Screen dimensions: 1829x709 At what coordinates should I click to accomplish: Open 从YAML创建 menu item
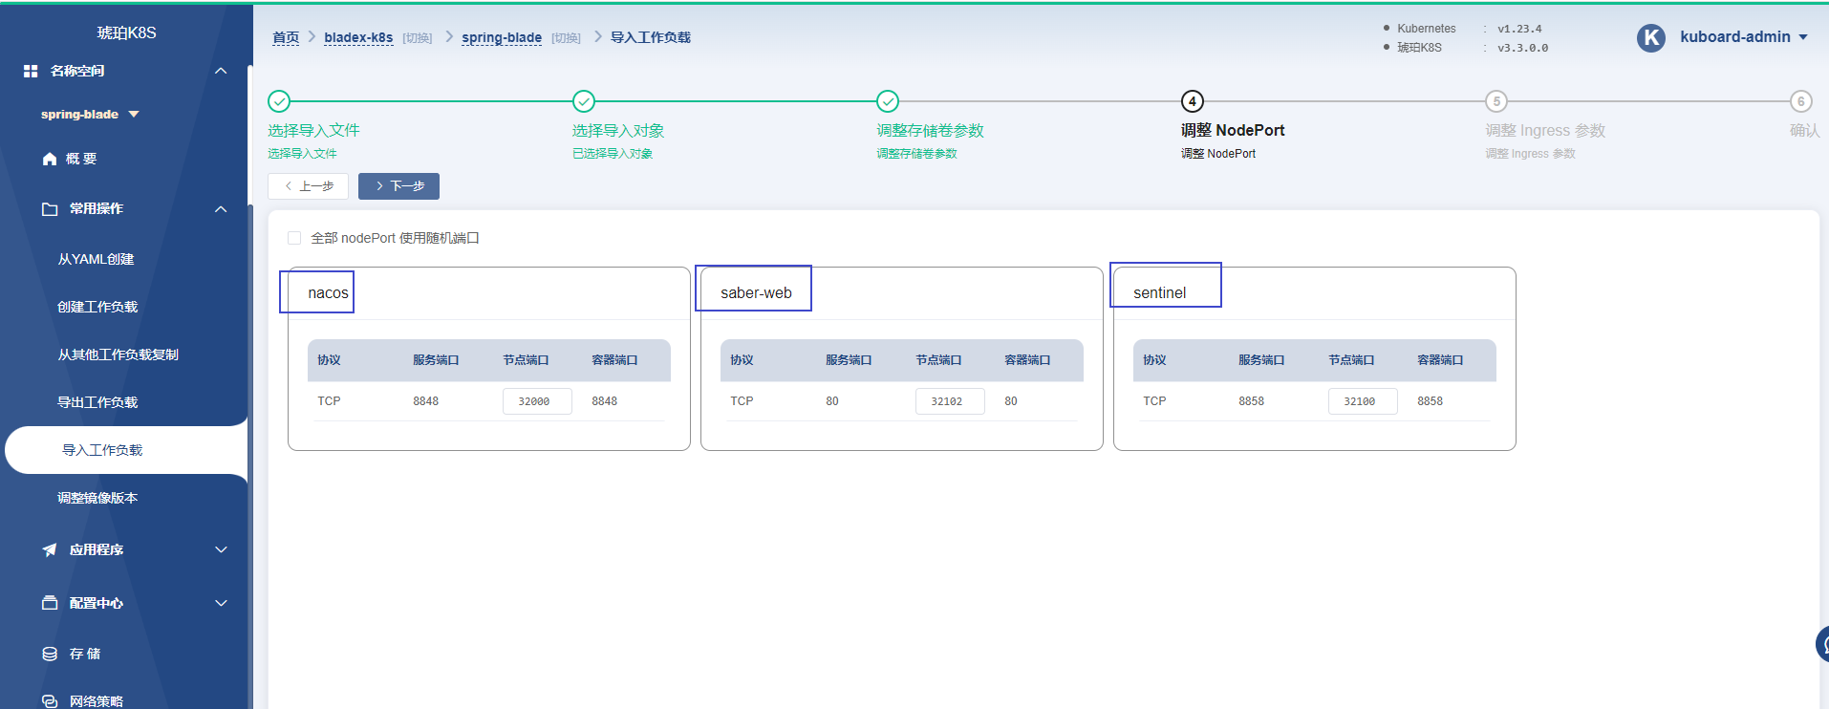[96, 259]
